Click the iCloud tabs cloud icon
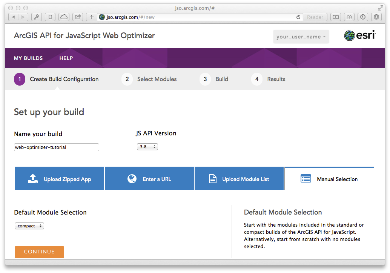The width and height of the screenshot is (390, 273). pyautogui.click(x=64, y=17)
